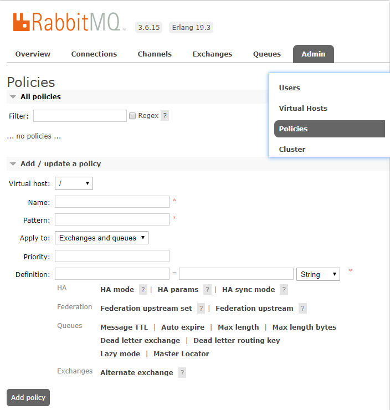
Task: Insert the Dead letter exchange key
Action: click(x=140, y=340)
